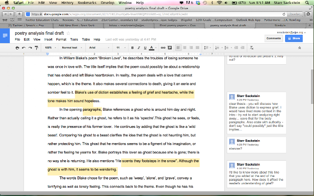Click the Bluetooth menu bar icon

212,2
